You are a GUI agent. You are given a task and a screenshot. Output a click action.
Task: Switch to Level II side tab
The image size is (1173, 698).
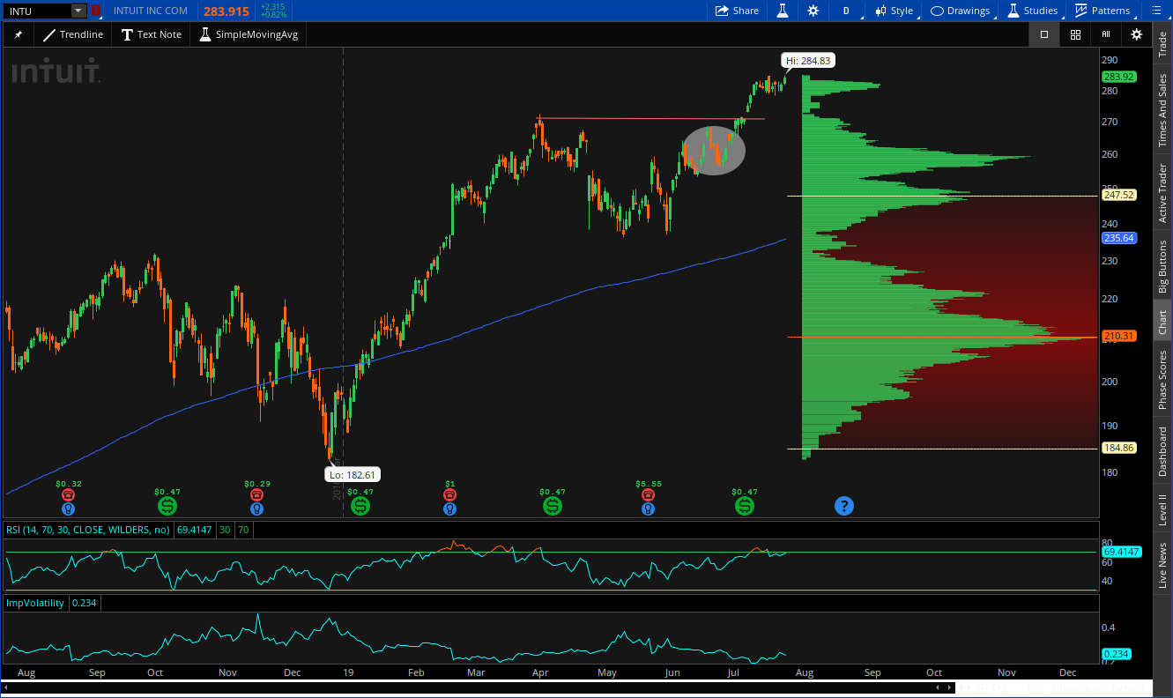pos(1162,509)
